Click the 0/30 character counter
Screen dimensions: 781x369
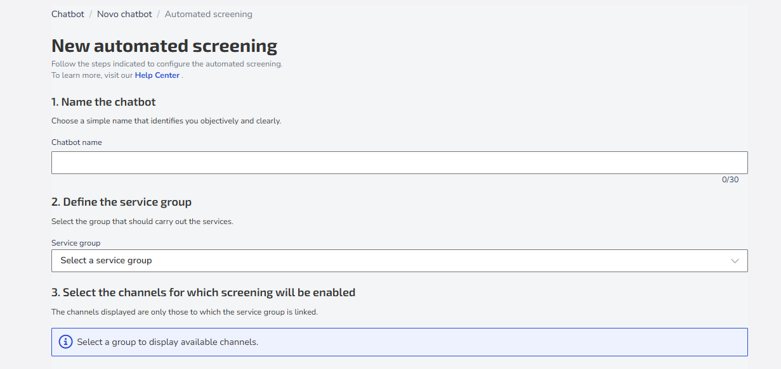click(730, 180)
